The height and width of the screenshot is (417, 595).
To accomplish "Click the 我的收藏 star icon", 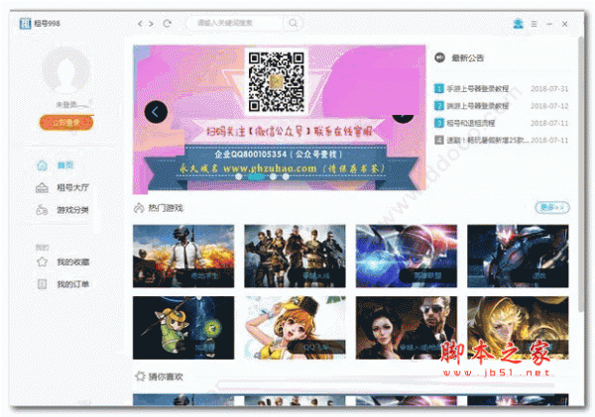I will (x=42, y=261).
